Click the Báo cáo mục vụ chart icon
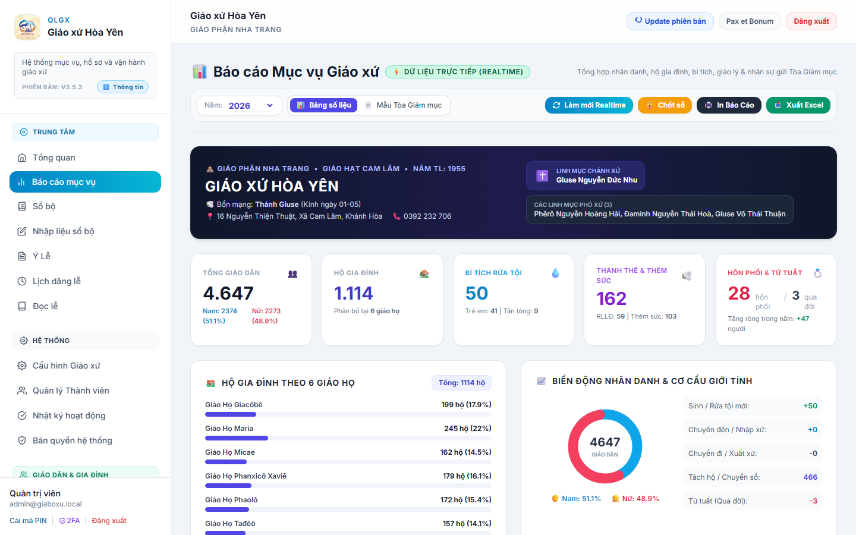The image size is (856, 535). [21, 182]
